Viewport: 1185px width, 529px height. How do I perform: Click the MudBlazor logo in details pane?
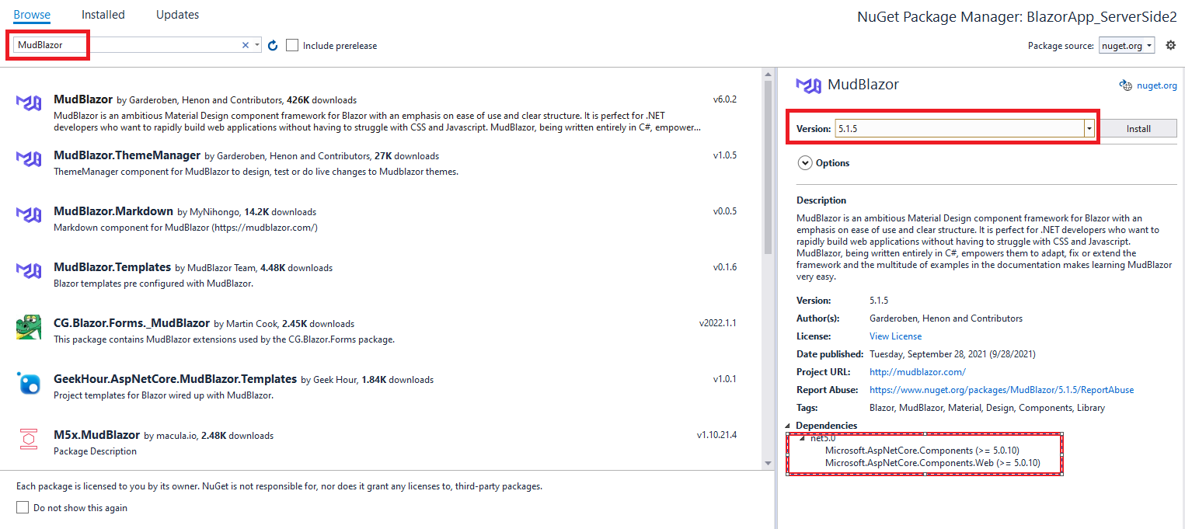pyautogui.click(x=809, y=85)
